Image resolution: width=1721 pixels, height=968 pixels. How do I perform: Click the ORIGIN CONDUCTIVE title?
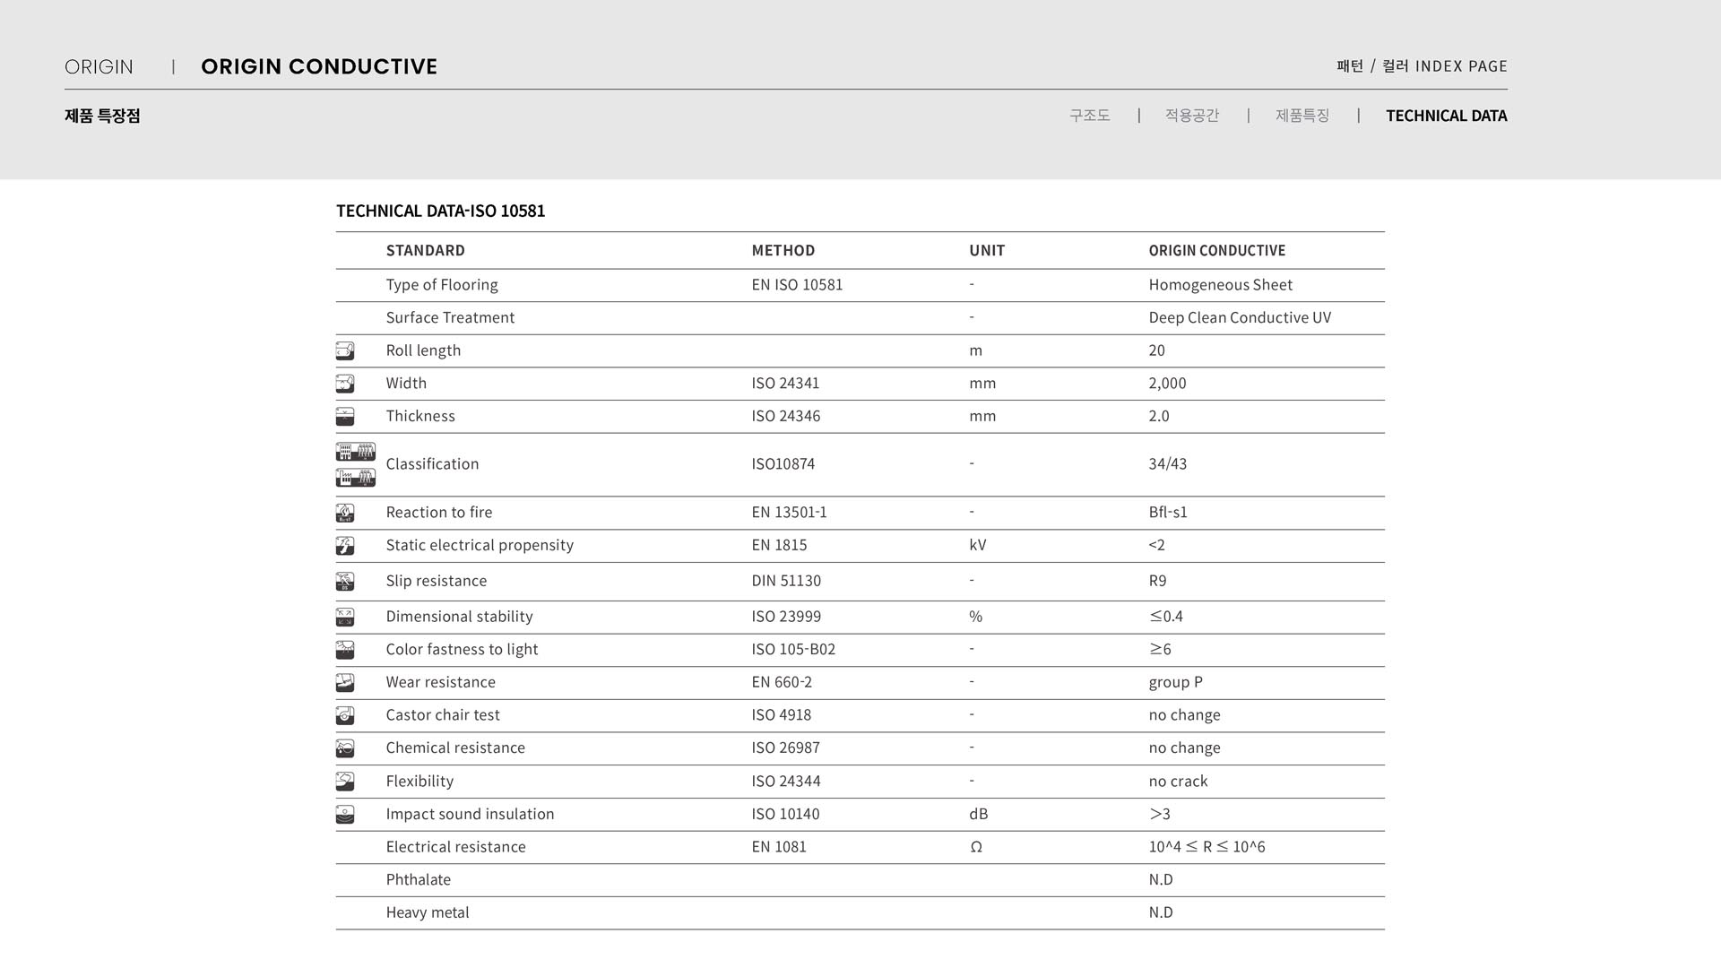click(319, 67)
